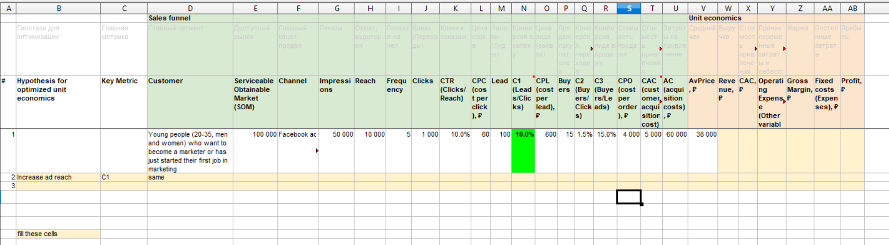Select column D header
The height and width of the screenshot is (245, 889).
pyautogui.click(x=190, y=8)
